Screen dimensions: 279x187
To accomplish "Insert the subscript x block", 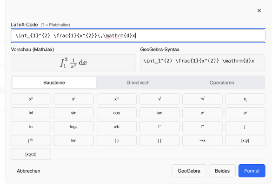I will click(245, 99).
